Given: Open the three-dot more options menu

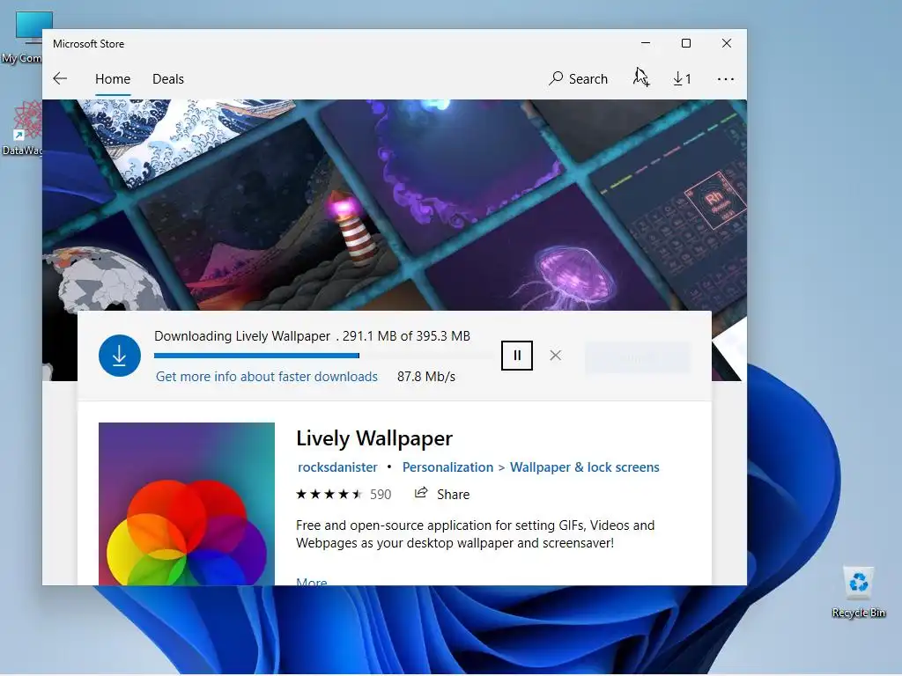Looking at the screenshot, I should pos(726,78).
